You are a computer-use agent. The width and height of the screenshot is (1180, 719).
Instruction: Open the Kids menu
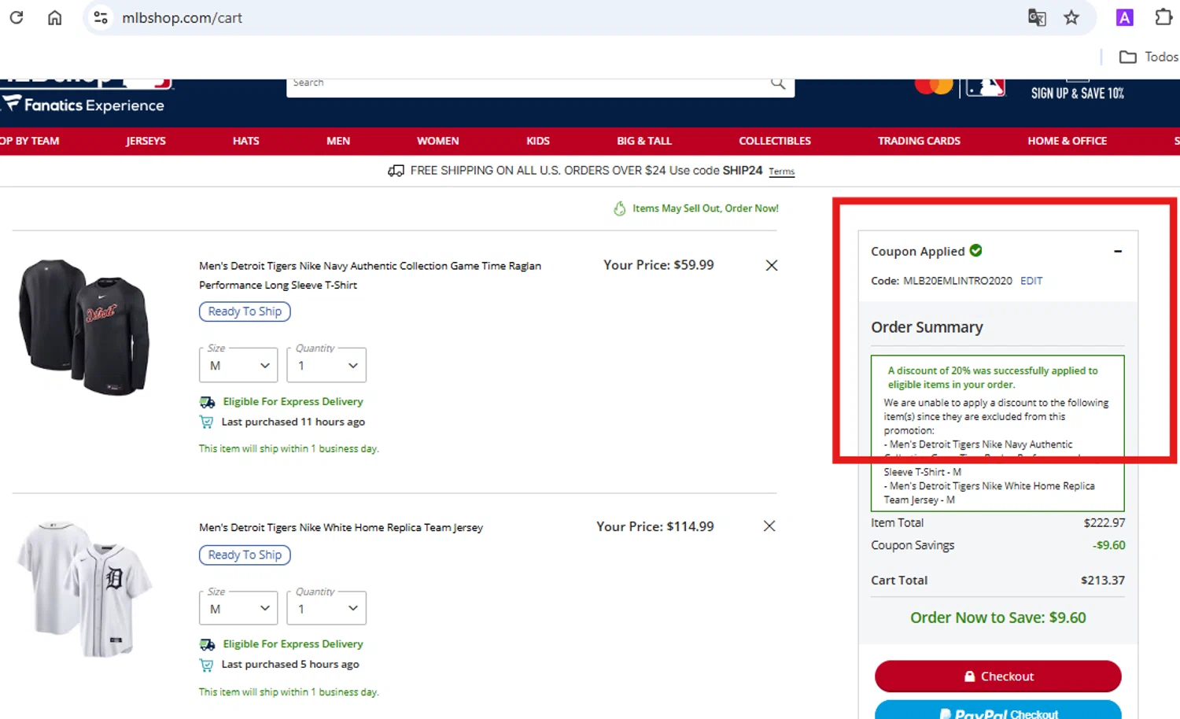[x=538, y=141]
